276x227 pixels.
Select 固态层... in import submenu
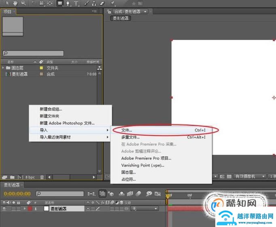pos(161,173)
